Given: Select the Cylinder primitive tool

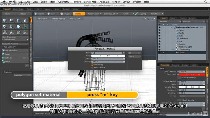Looking at the screenshot, I should tap(18, 20).
